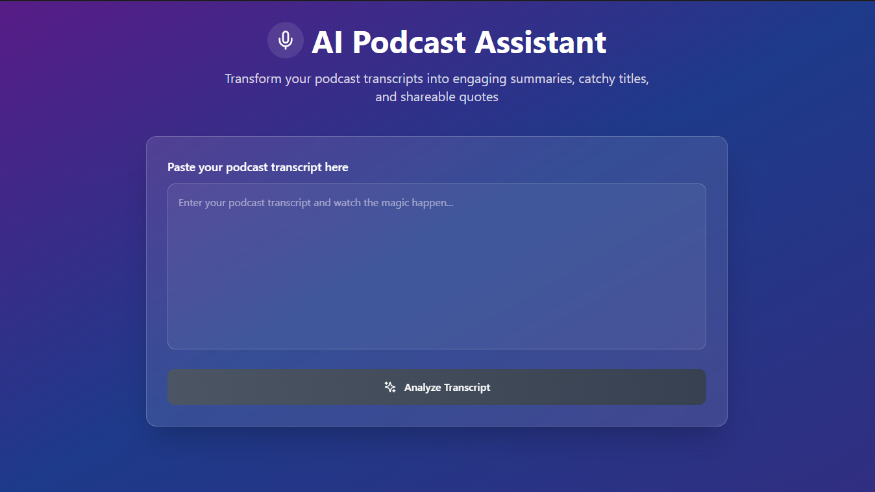Click inside the 'Enter your podcast transcript' textarea
This screenshot has width=875, height=492.
[x=437, y=266]
